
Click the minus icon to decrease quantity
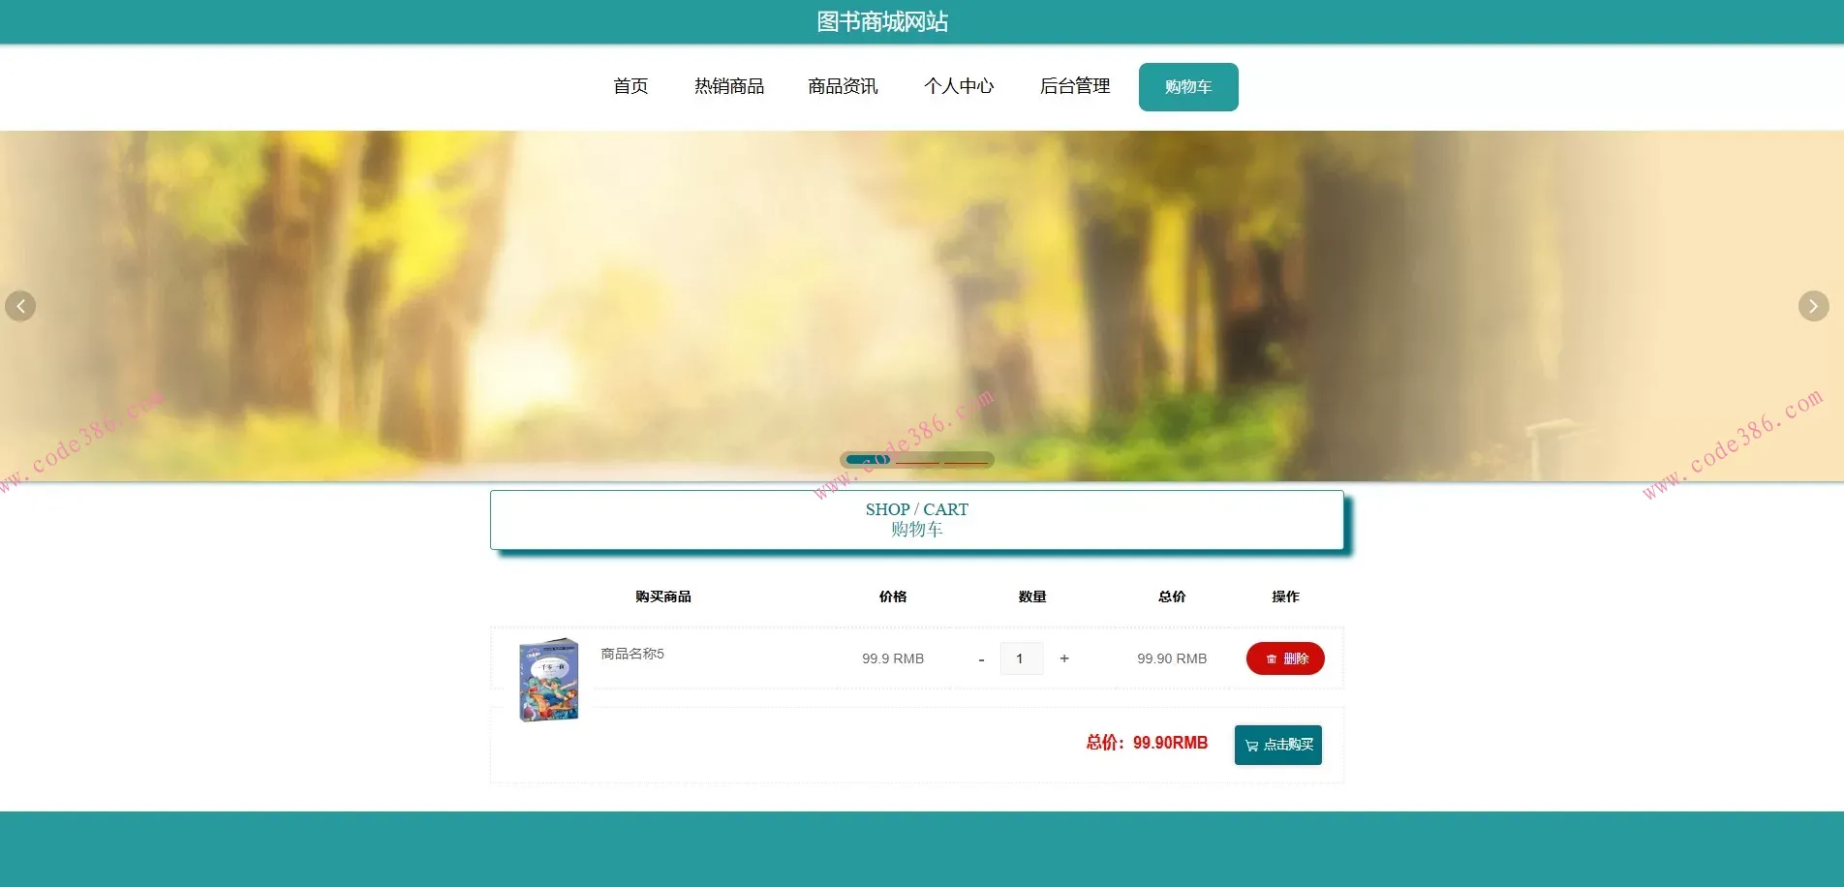click(x=981, y=658)
